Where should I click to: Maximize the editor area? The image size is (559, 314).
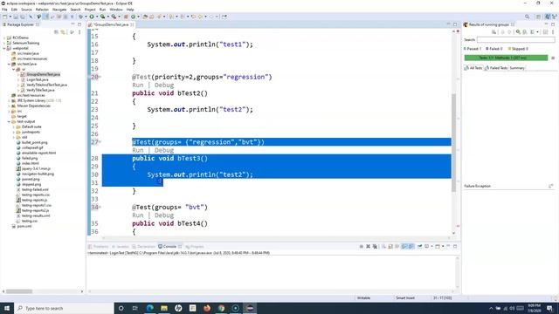point(455,24)
